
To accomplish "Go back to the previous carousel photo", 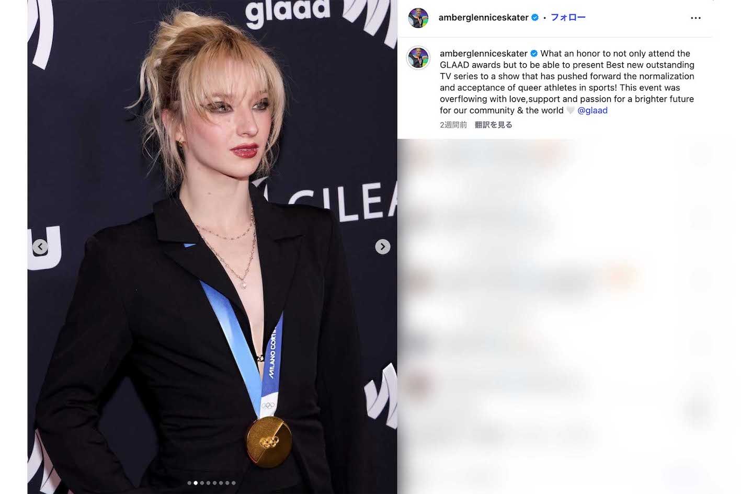I will pos(40,246).
